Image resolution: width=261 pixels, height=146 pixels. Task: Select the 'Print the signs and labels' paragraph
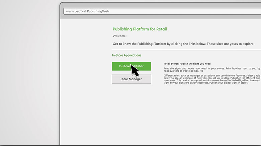pos(212,70)
